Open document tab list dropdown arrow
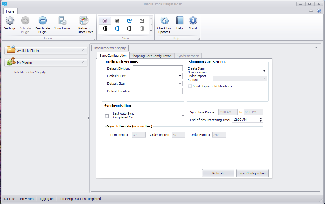 point(316,47)
